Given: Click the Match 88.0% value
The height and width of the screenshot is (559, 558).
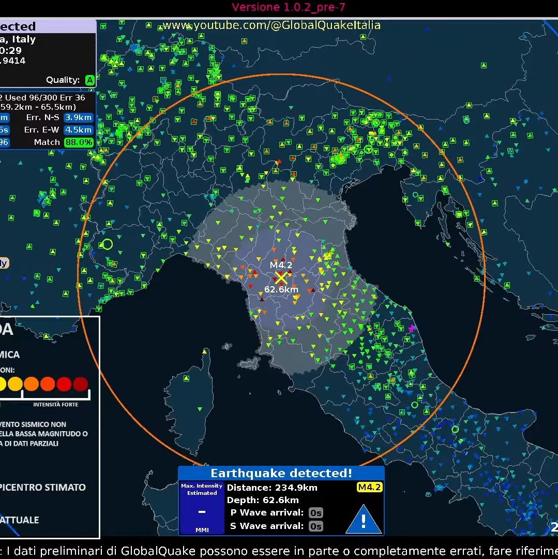Looking at the screenshot, I should coord(78,142).
